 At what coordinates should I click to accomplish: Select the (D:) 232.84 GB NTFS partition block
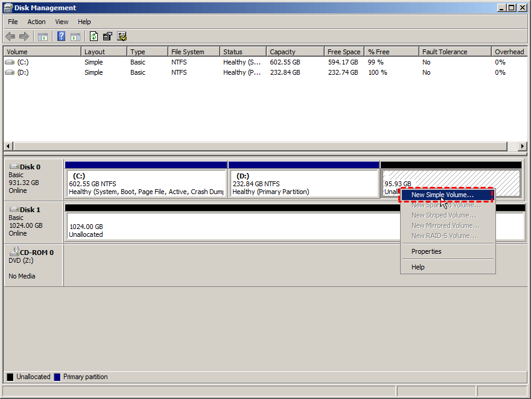(x=304, y=183)
